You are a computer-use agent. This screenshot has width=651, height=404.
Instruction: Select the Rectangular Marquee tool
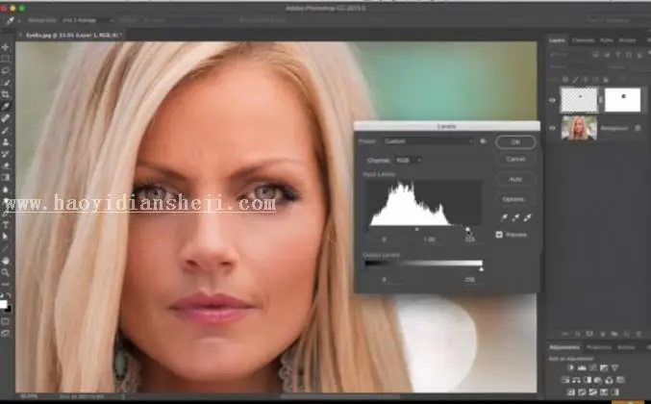(6, 59)
